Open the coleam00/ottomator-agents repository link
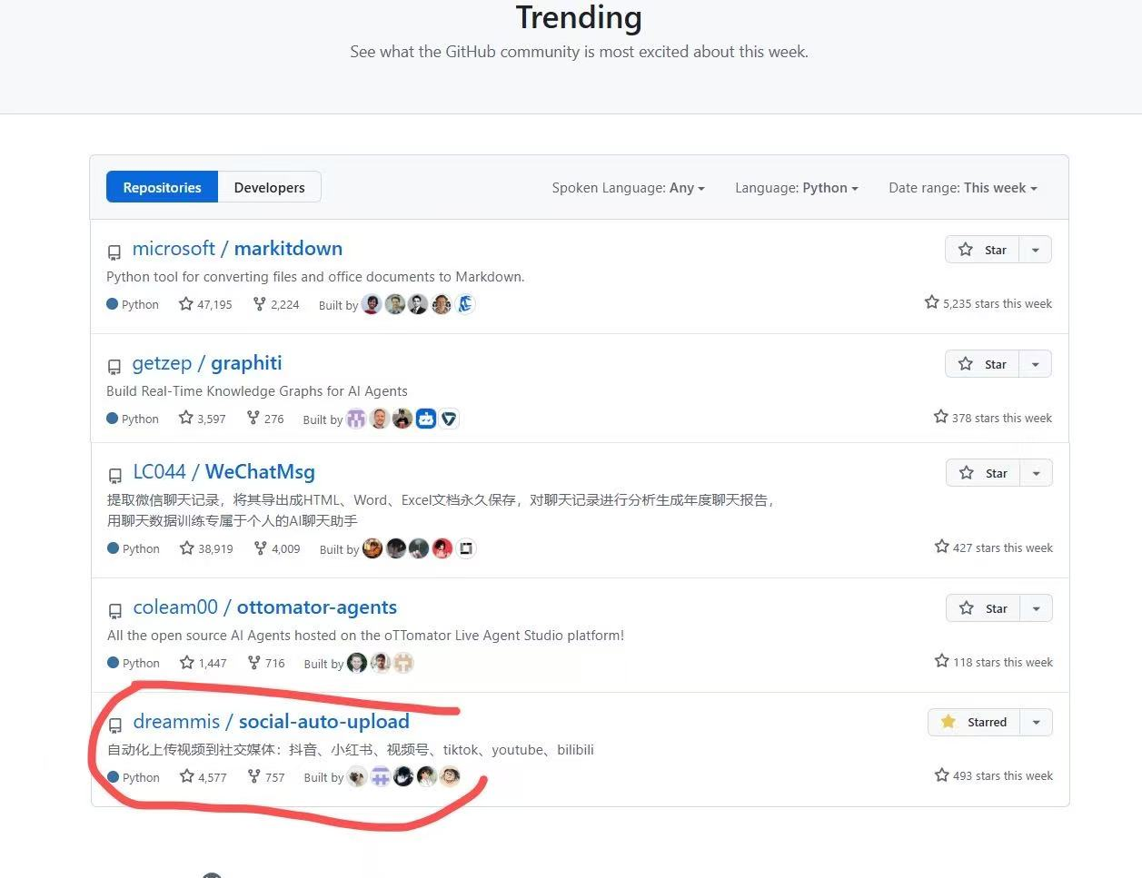Viewport: 1142px width, 878px height. pyautogui.click(x=264, y=607)
